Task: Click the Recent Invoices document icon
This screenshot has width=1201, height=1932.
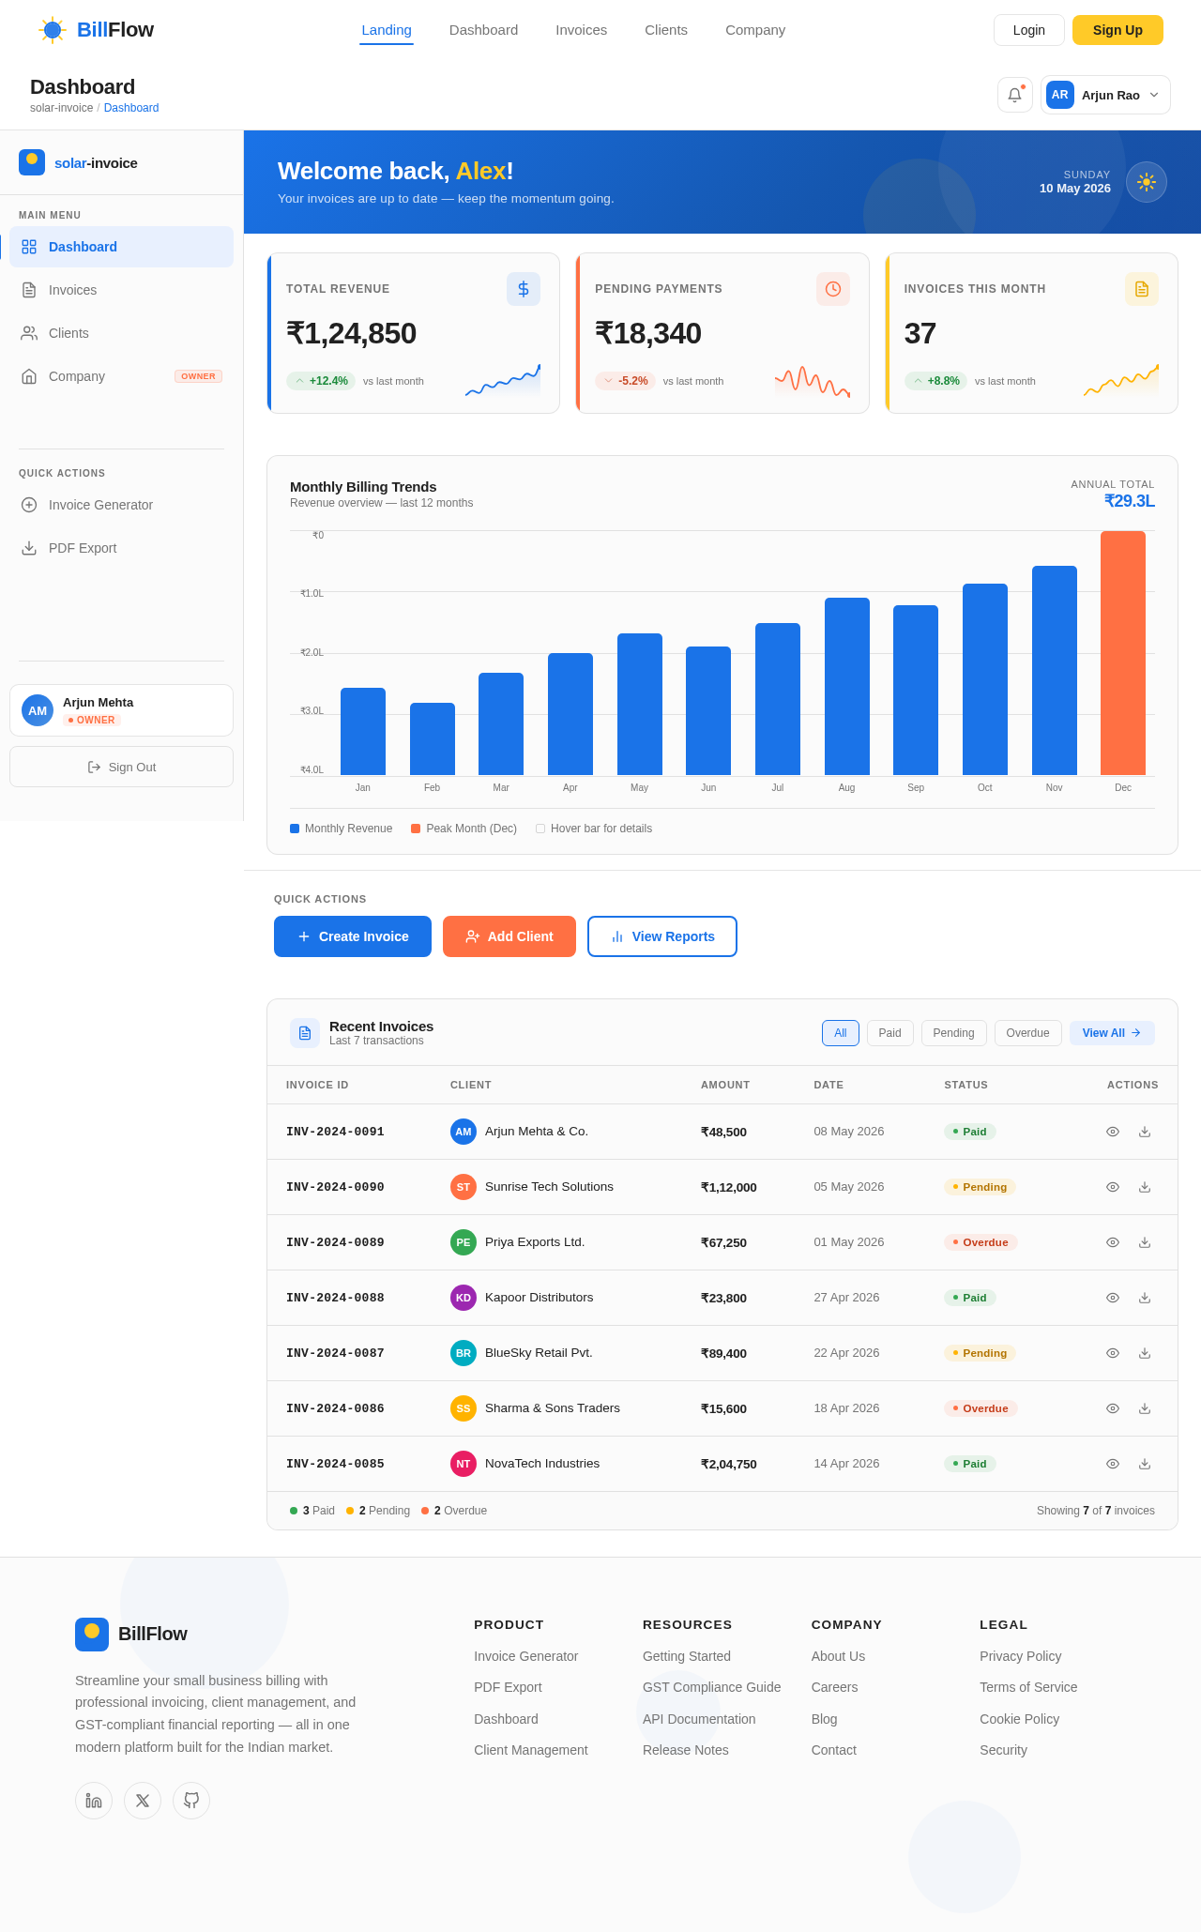Action: [x=305, y=1033]
